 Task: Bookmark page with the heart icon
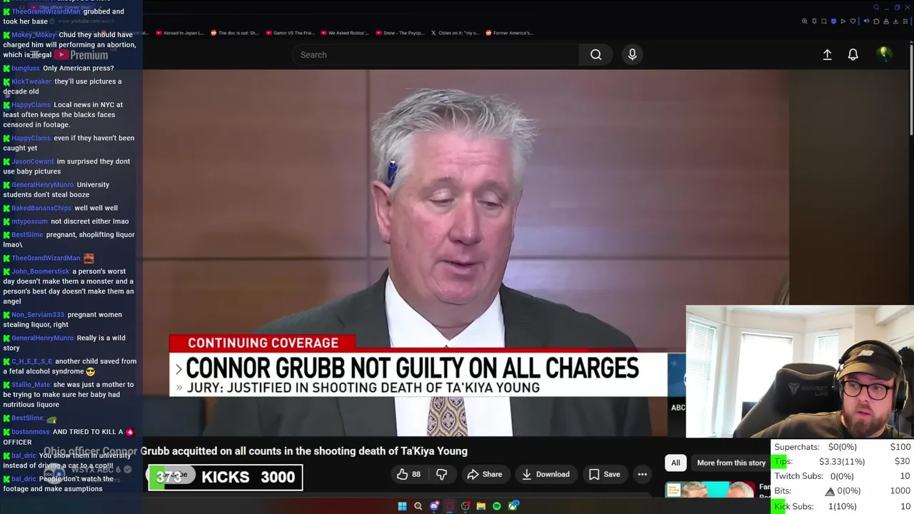[853, 21]
